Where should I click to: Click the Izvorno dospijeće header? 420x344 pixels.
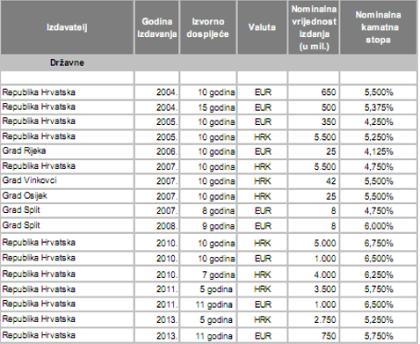[207, 27]
